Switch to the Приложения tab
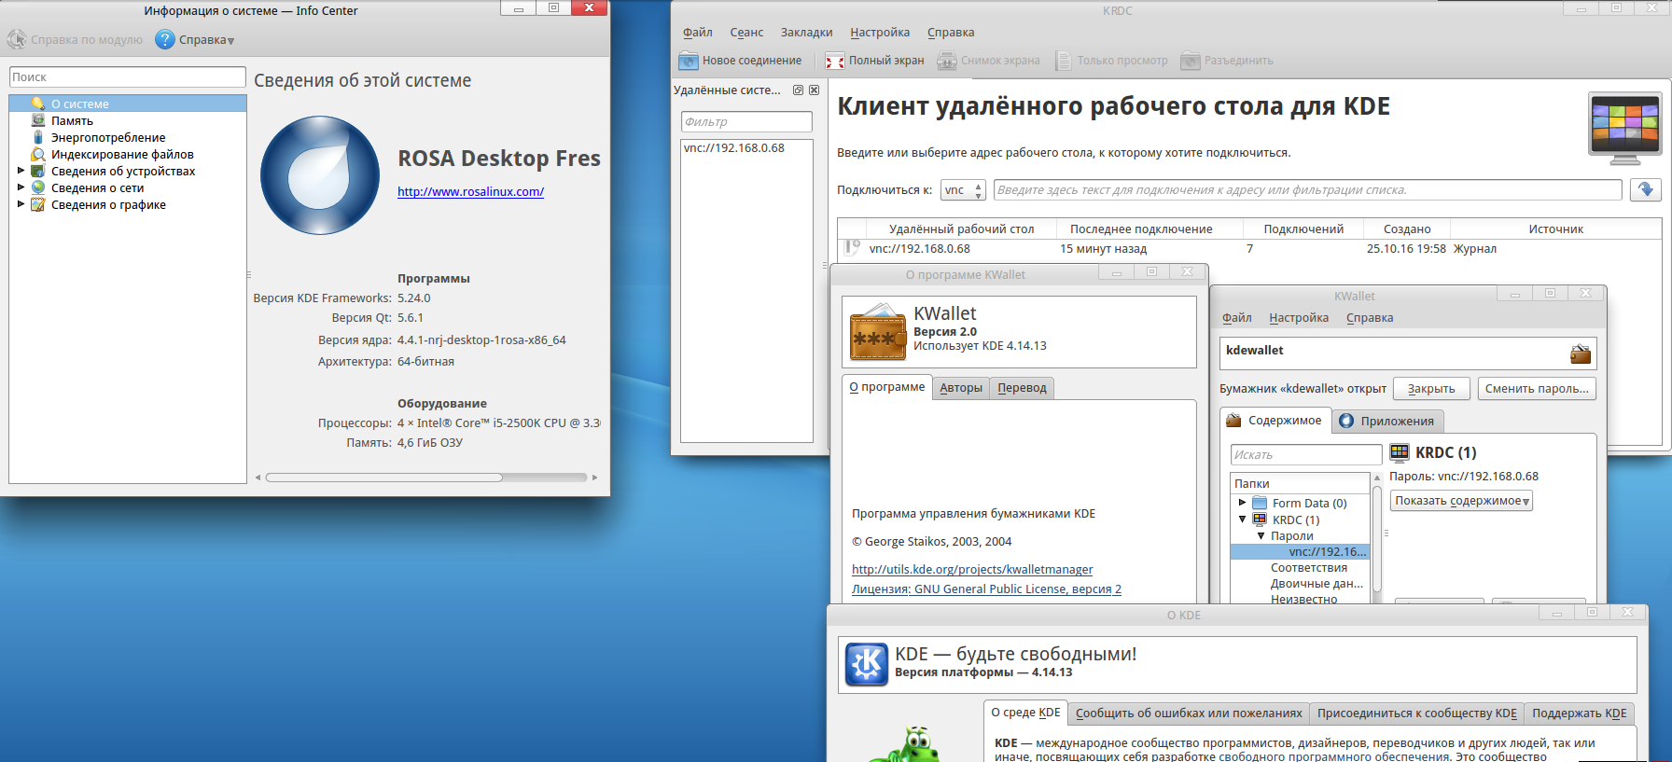The width and height of the screenshot is (1672, 762). (x=1387, y=422)
